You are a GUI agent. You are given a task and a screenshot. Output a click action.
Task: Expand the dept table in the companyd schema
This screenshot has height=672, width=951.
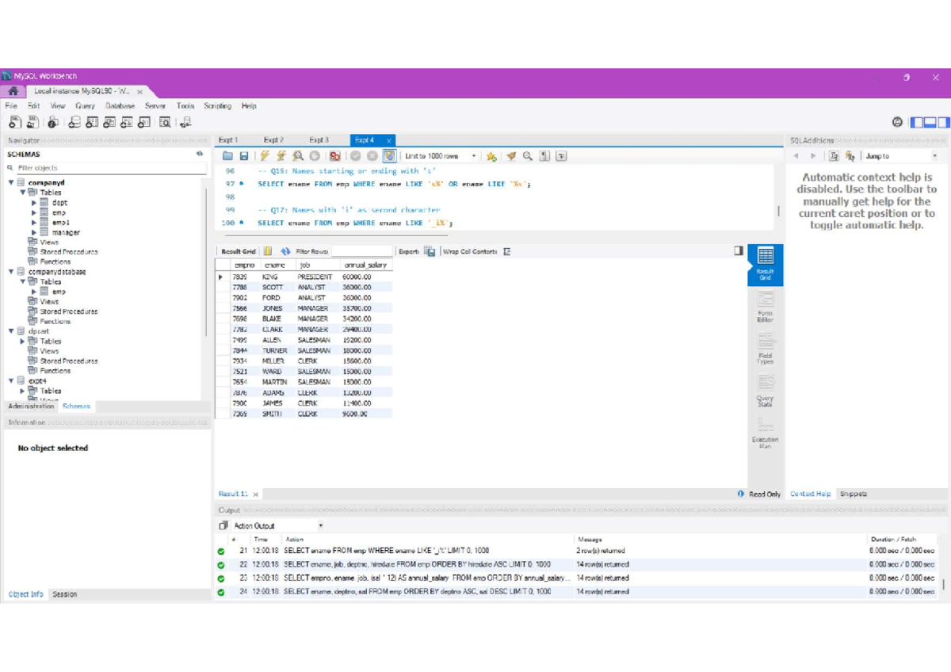click(34, 203)
